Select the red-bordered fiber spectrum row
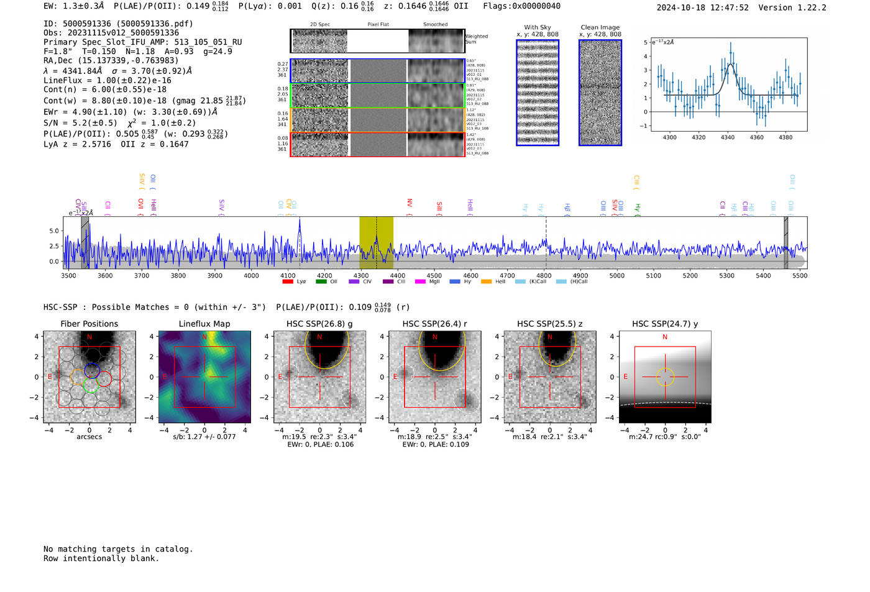The image size is (870, 592). pos(377,144)
